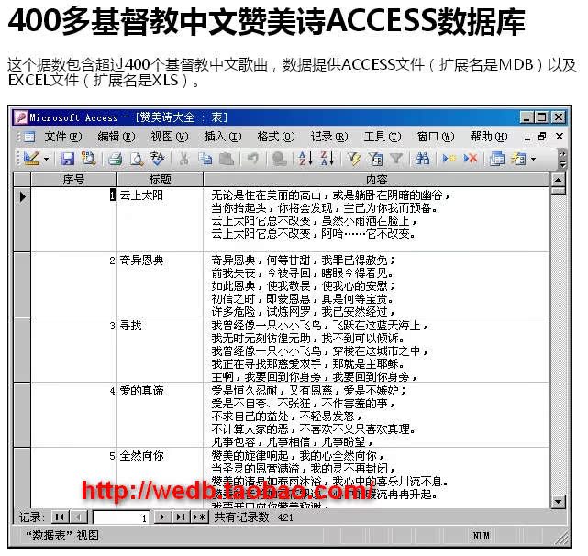Click the new record navigation button
The width and height of the screenshot is (588, 556).
[x=199, y=517]
